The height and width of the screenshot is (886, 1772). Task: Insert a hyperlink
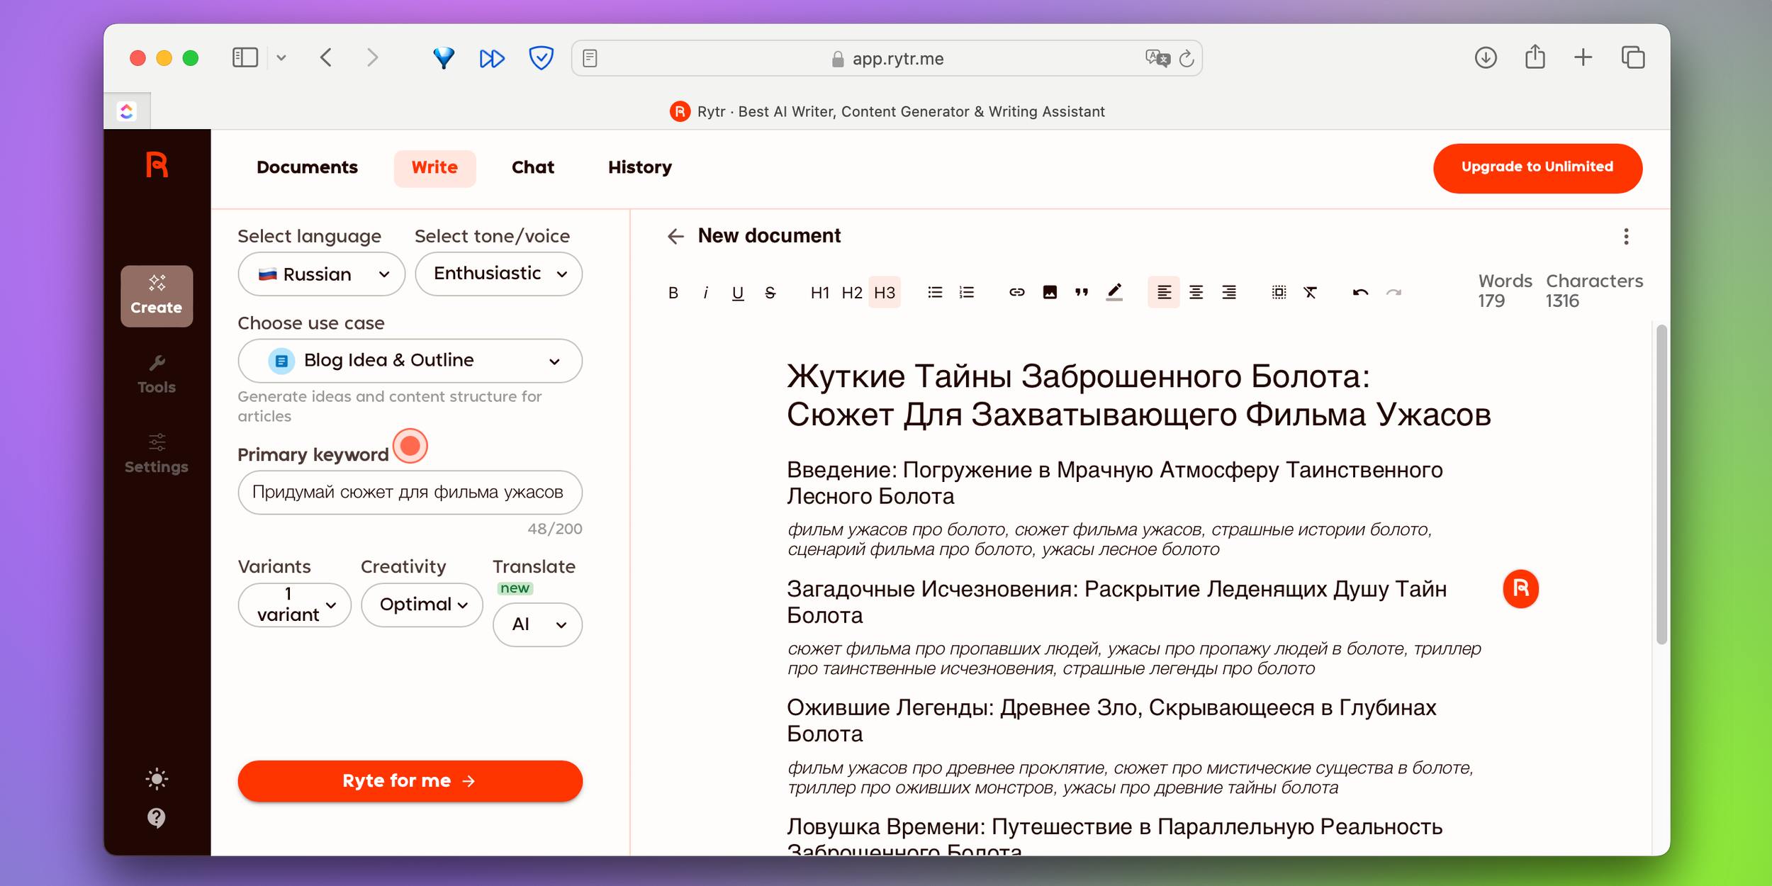(1017, 293)
